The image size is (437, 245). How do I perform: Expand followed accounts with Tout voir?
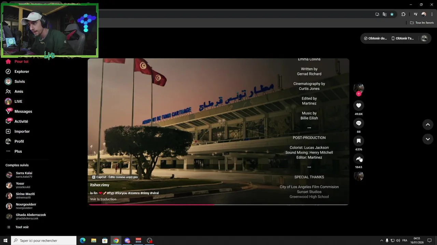[18, 227]
